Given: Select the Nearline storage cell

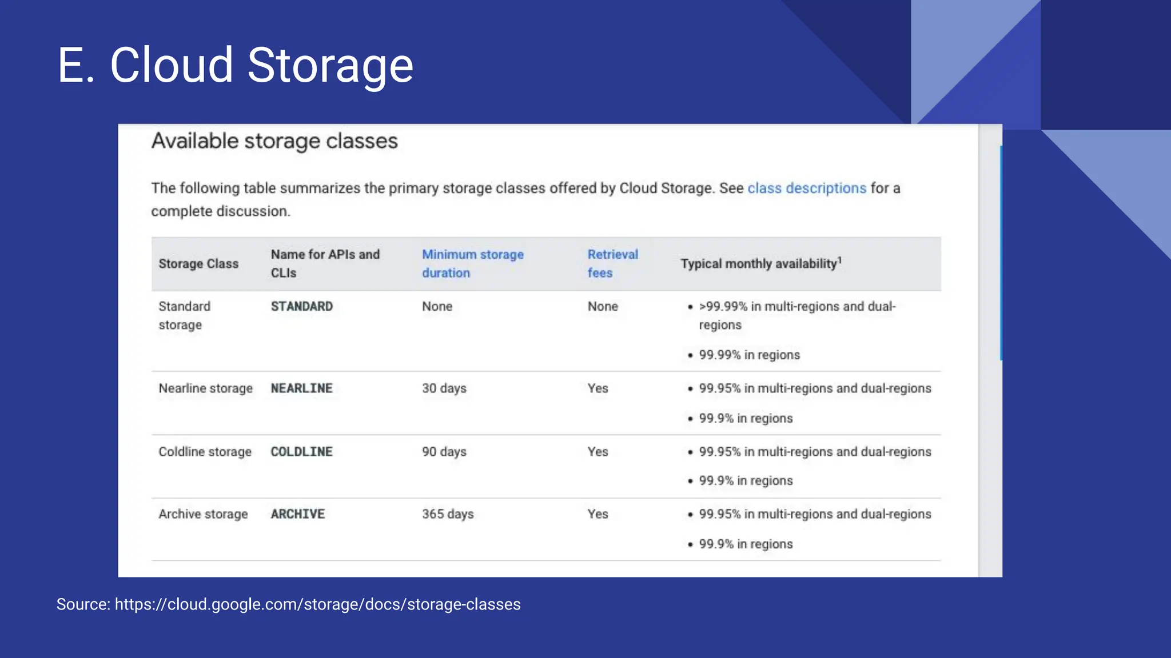Looking at the screenshot, I should pos(206,388).
